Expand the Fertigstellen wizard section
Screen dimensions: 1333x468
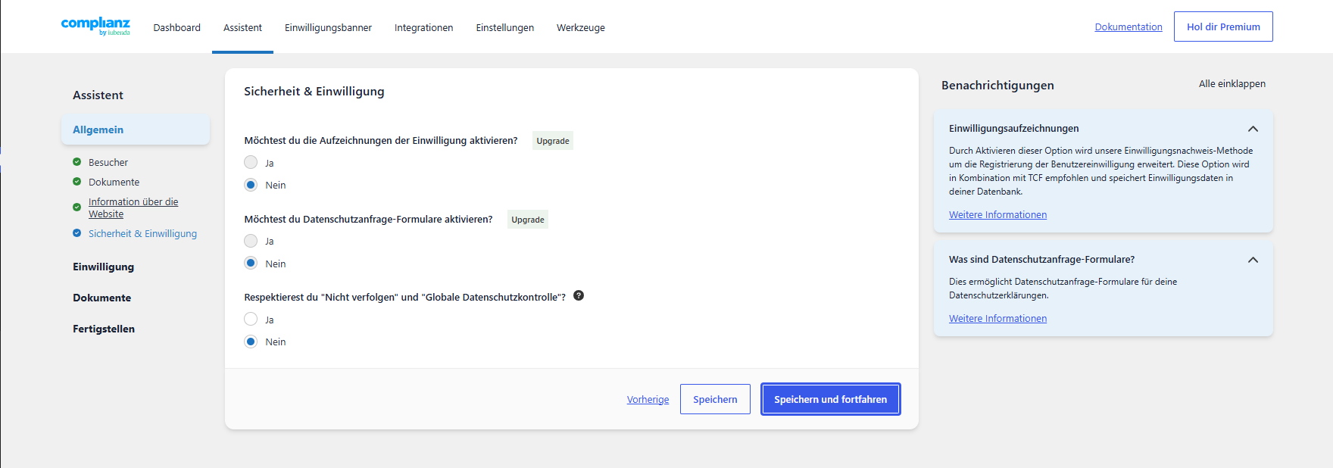(104, 329)
